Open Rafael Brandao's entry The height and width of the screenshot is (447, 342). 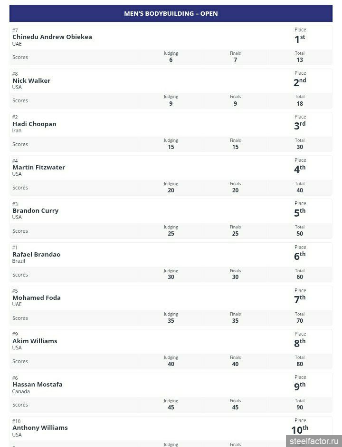point(37,255)
